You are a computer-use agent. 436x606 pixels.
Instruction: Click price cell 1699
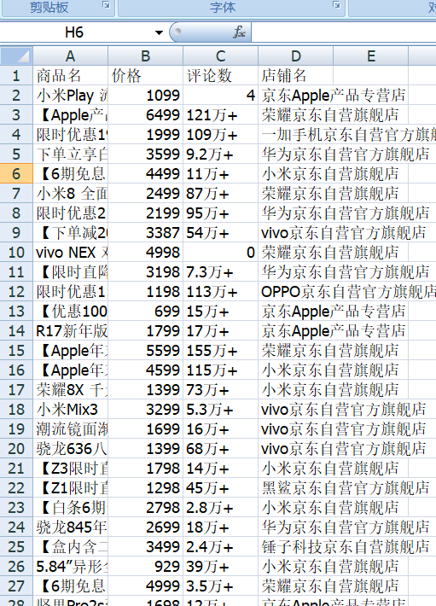coord(145,429)
